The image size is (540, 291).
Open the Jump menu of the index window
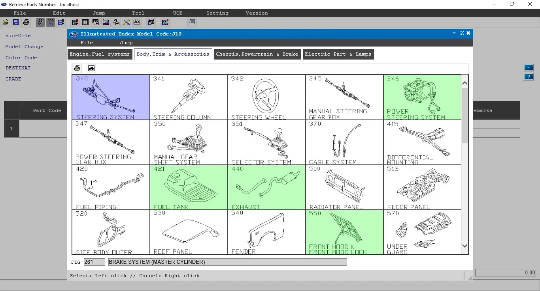[x=126, y=43]
